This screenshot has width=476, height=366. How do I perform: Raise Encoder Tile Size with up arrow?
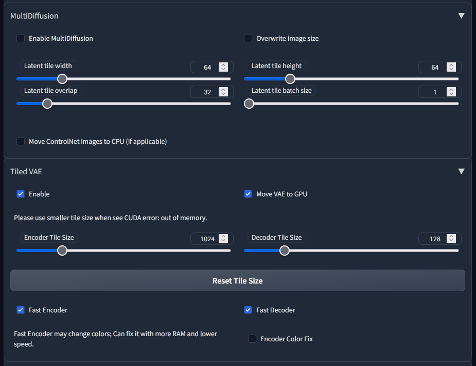coord(223,237)
